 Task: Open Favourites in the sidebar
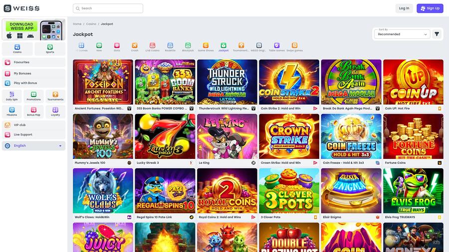(34, 62)
